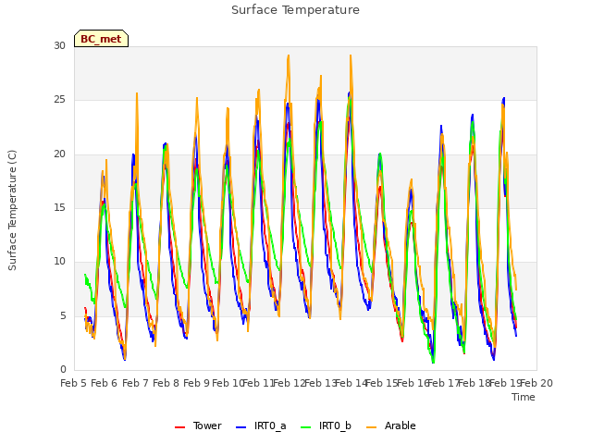Click the Arable peak on Feb 12

289,55
